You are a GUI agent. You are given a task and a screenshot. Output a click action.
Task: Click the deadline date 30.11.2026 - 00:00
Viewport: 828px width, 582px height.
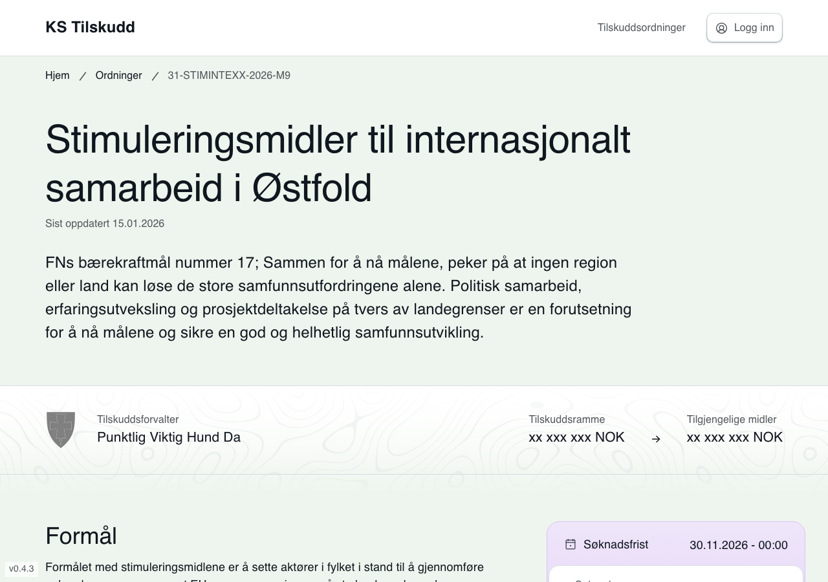coord(738,545)
